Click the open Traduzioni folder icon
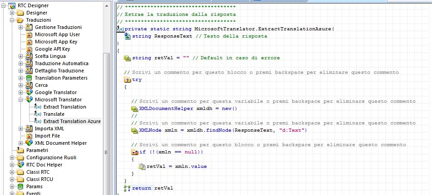The width and height of the screenshot is (432, 195). click(20, 20)
